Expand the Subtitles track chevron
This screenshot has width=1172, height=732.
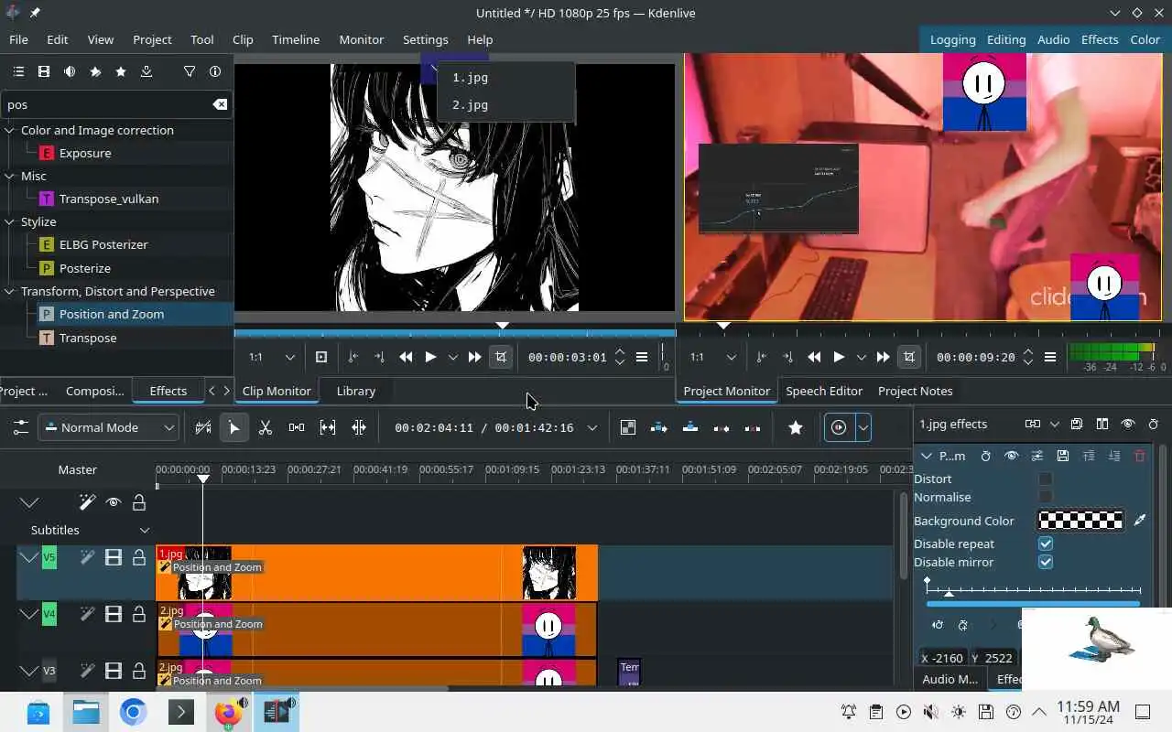(144, 530)
